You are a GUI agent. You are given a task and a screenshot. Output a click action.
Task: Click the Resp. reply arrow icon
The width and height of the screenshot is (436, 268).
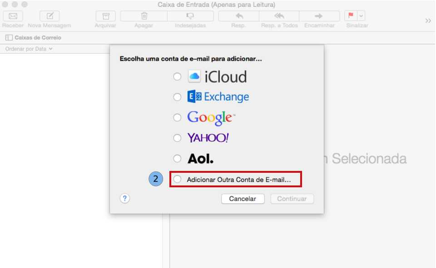[238, 16]
